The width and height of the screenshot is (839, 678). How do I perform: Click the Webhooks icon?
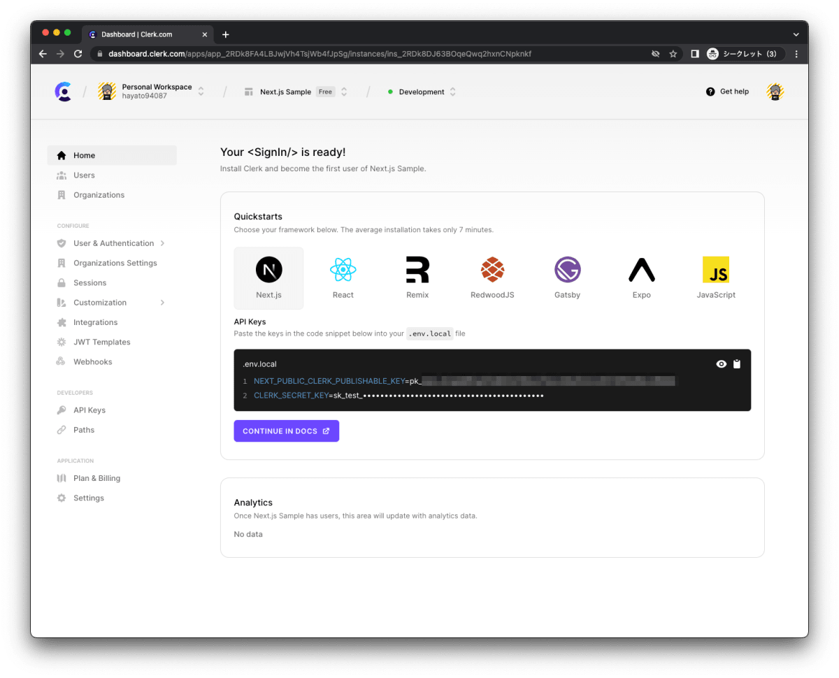(62, 362)
